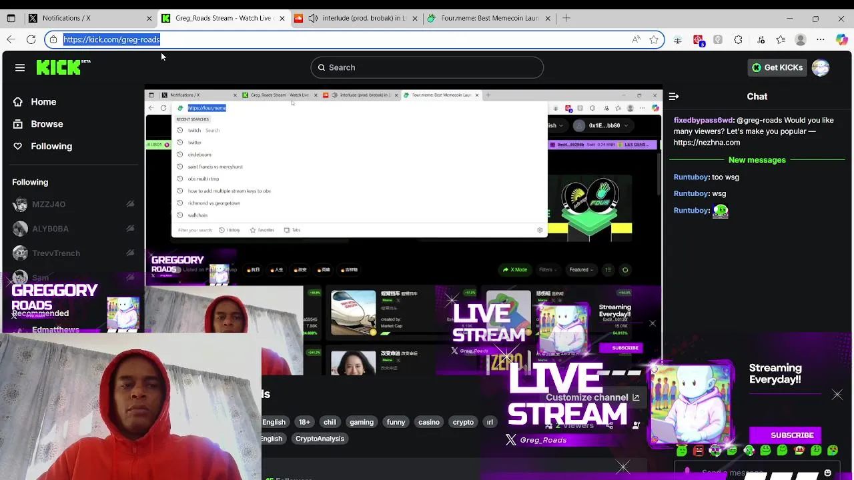Select followed channel ALYB0BA
Viewport: 854px width, 480px height.
[x=73, y=229]
